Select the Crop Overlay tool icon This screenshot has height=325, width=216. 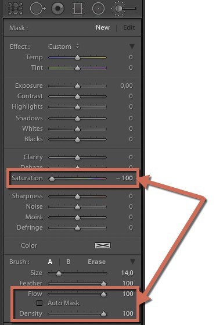coord(15,8)
